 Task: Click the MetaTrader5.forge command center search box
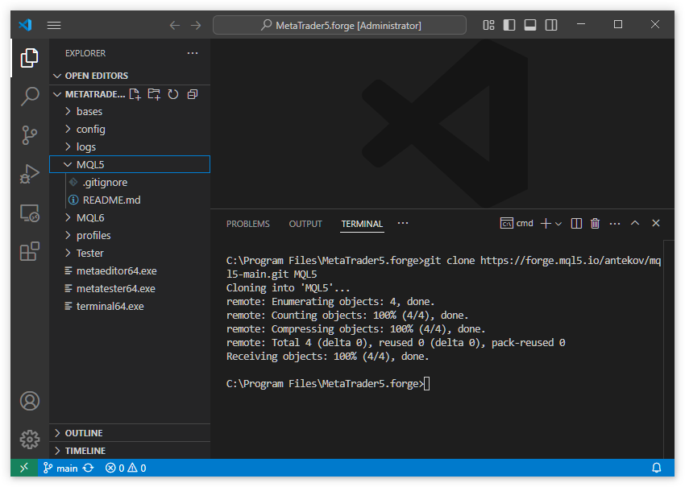click(339, 25)
